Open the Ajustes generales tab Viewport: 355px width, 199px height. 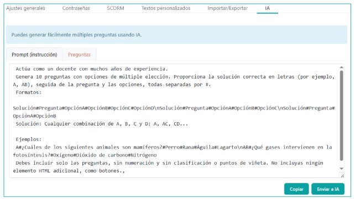tap(25, 8)
